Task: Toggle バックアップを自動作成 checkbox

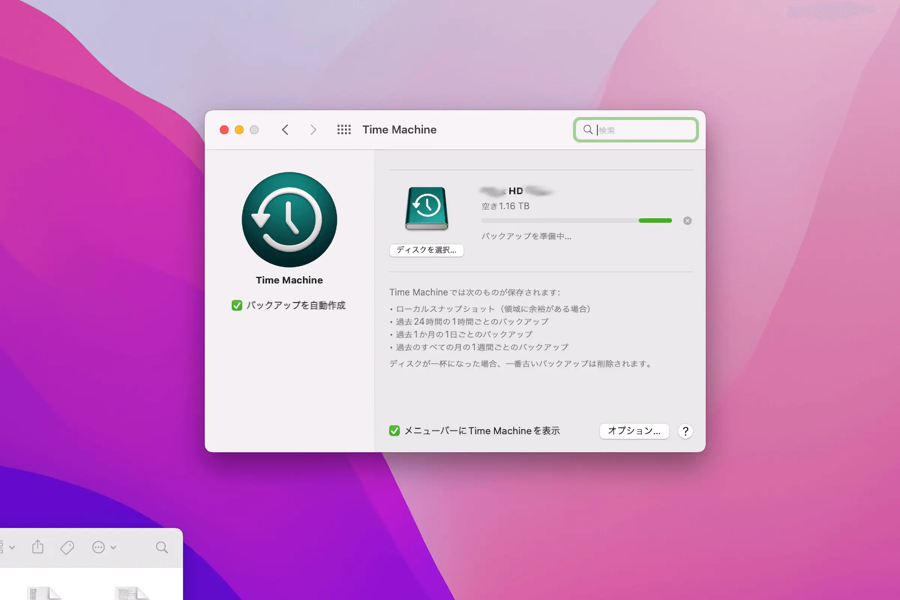Action: coord(237,305)
